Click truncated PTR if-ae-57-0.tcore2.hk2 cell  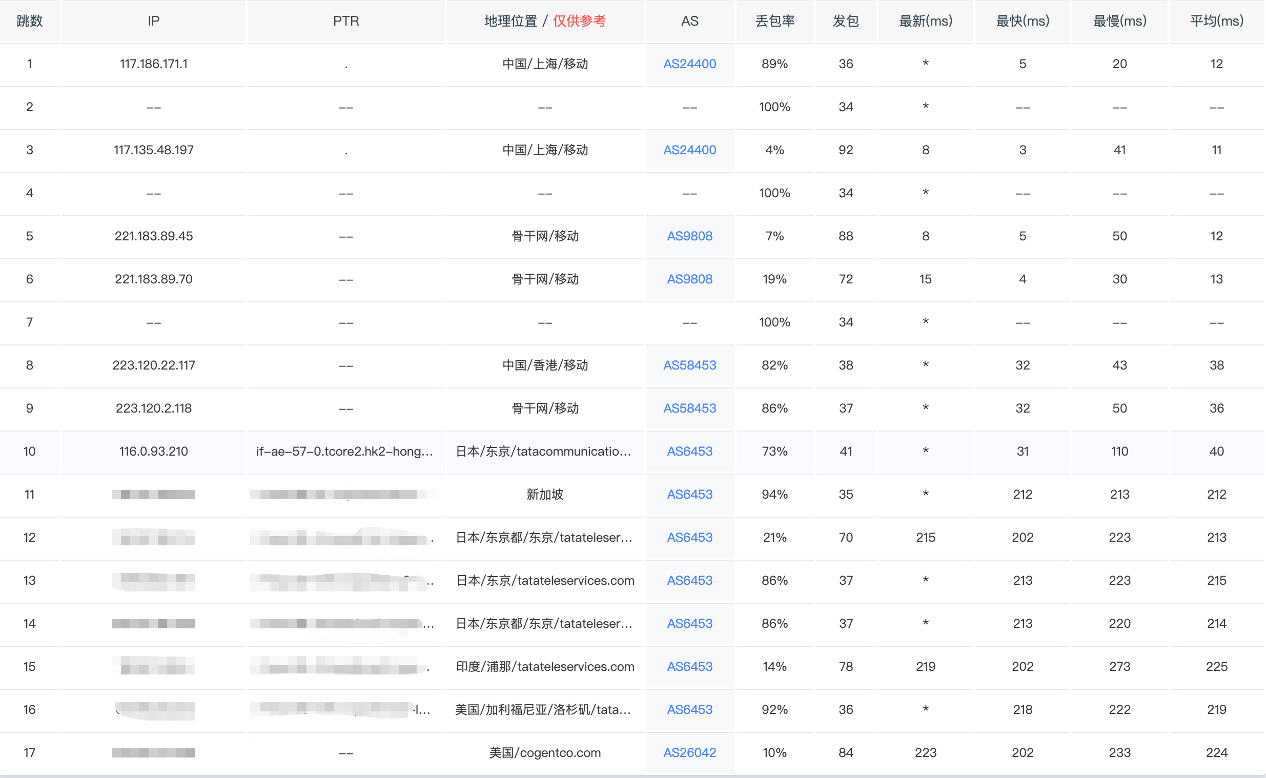(344, 451)
